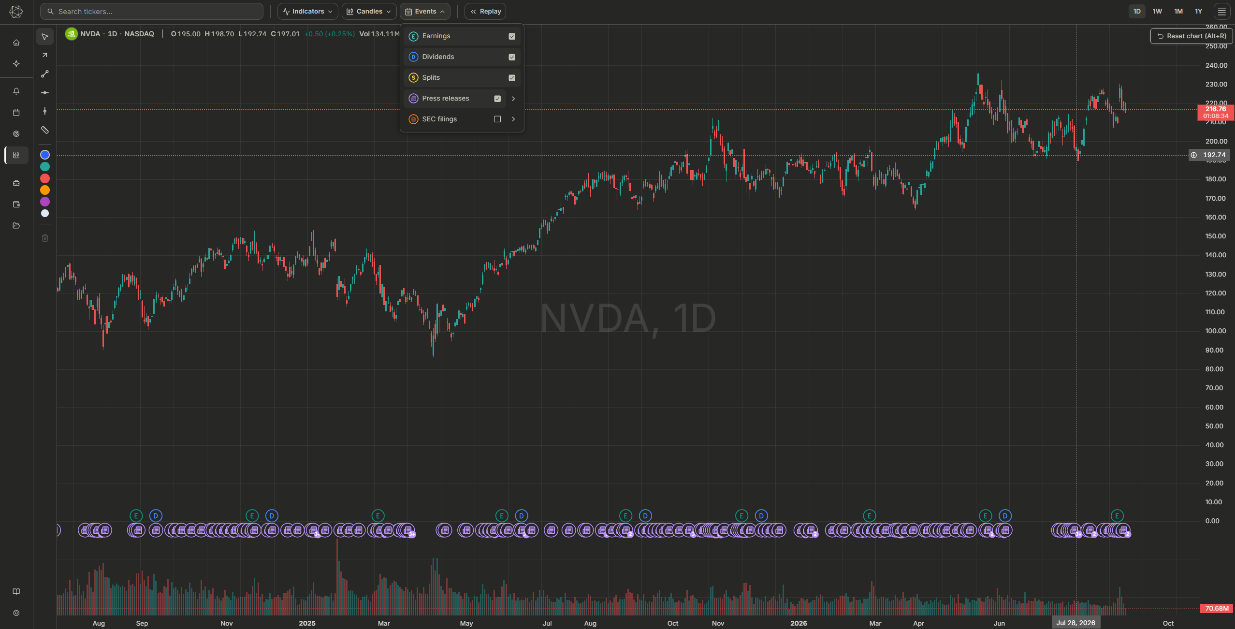Image resolution: width=1235 pixels, height=629 pixels.
Task: Click the Vol 134.11M readout
Action: tap(379, 34)
